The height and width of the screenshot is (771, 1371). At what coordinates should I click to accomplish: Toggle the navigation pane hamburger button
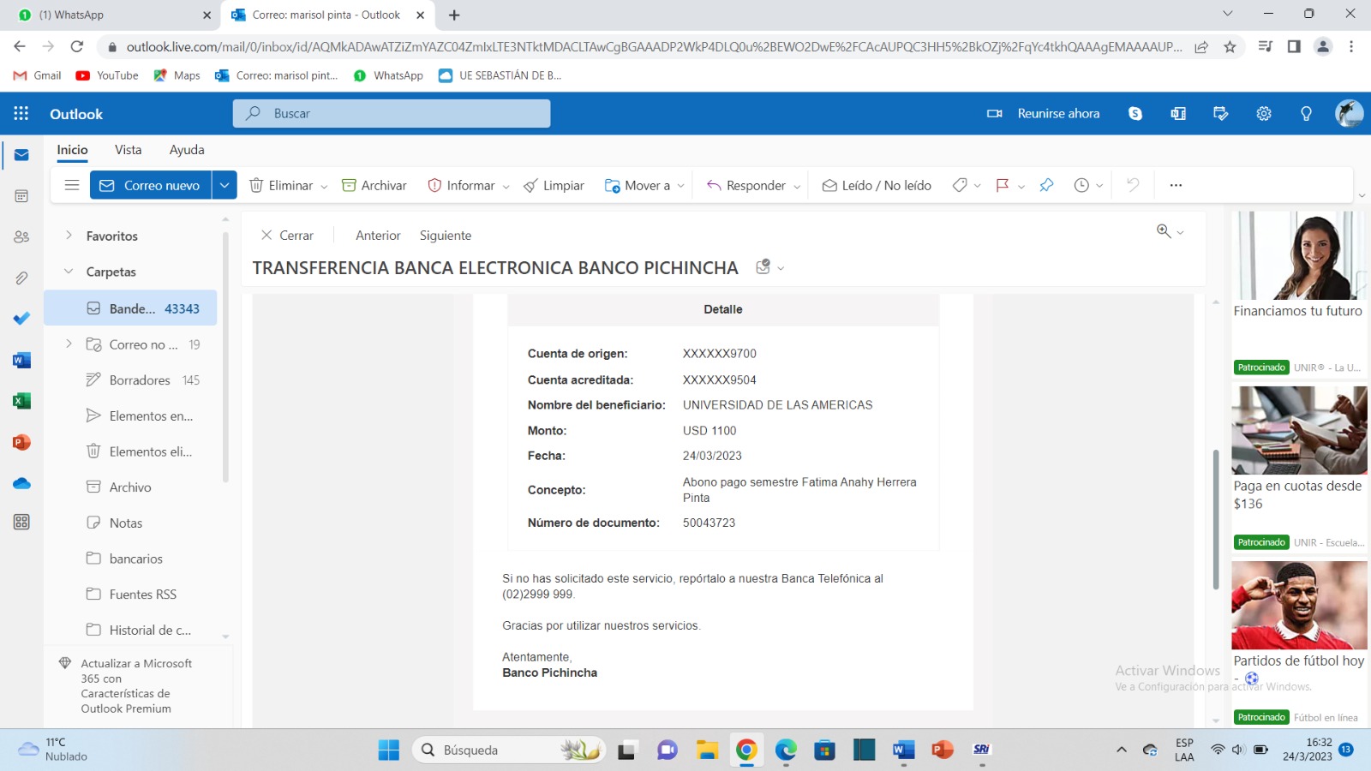click(72, 185)
